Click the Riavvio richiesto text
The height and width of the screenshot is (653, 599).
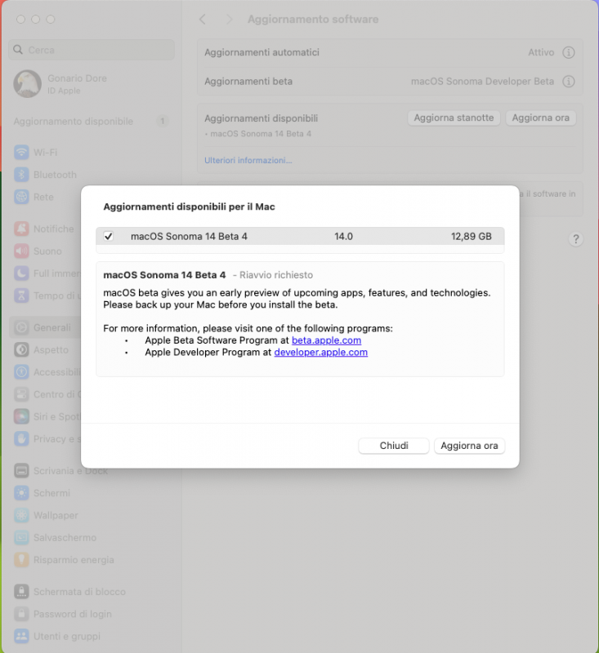(276, 275)
